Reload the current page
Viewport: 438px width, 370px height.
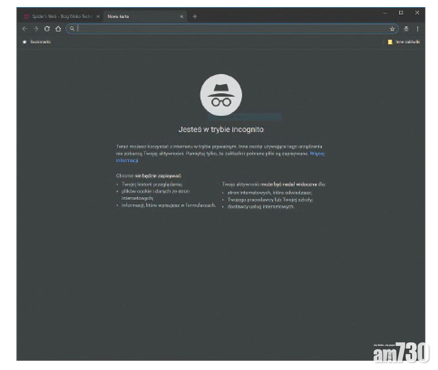(x=47, y=29)
